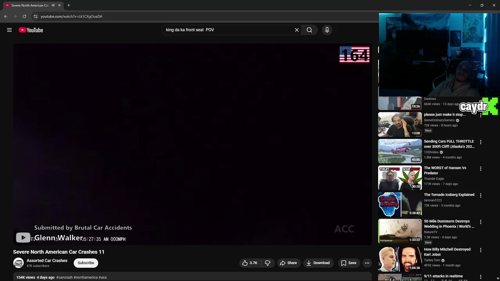Open SomeOrdinaryGamers channel link
The image size is (500, 281).
pyautogui.click(x=439, y=120)
